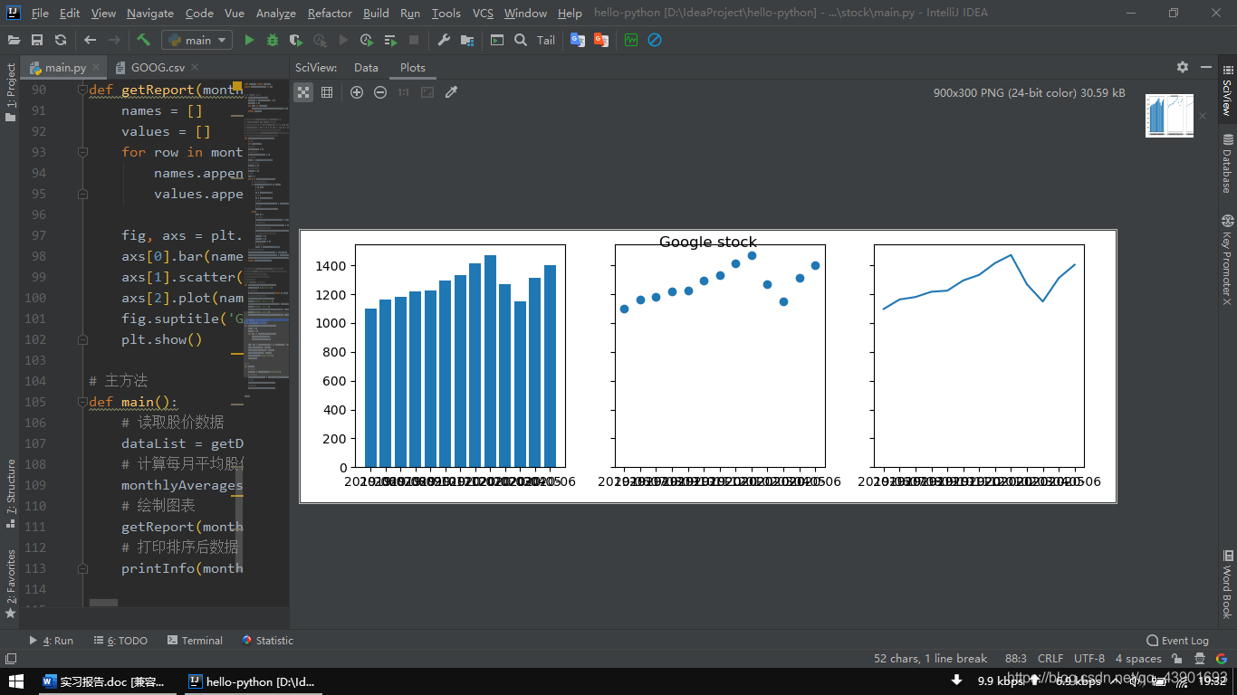This screenshot has height=695, width=1237.
Task: Collapse the main function fold marker
Action: pos(82,402)
